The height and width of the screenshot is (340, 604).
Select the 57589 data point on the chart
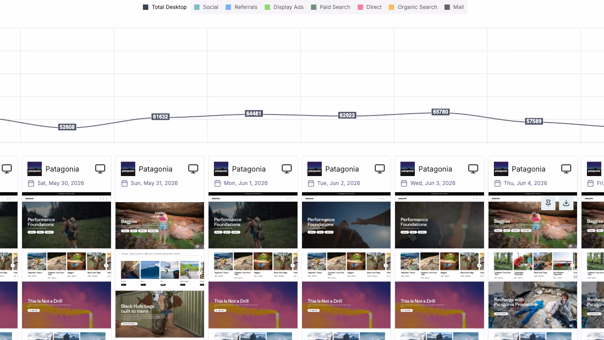[534, 121]
